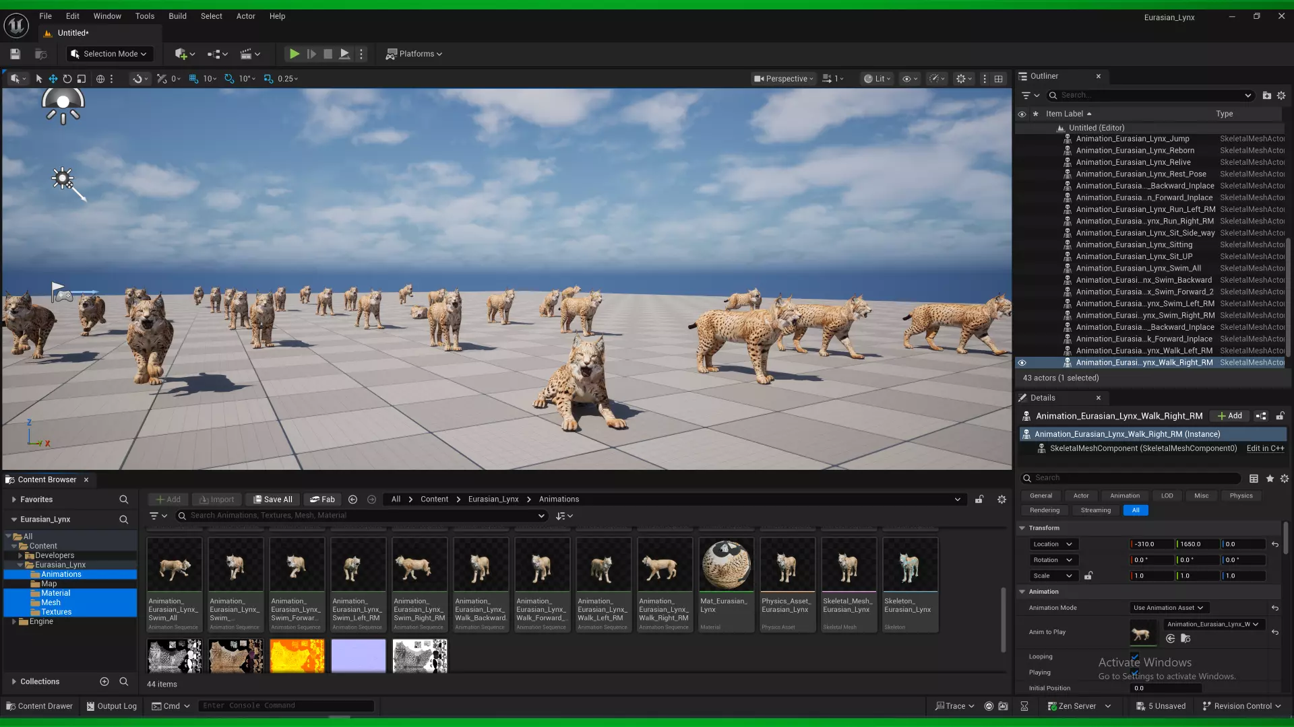
Task: Reset Location to default arrow
Action: (x=1274, y=544)
